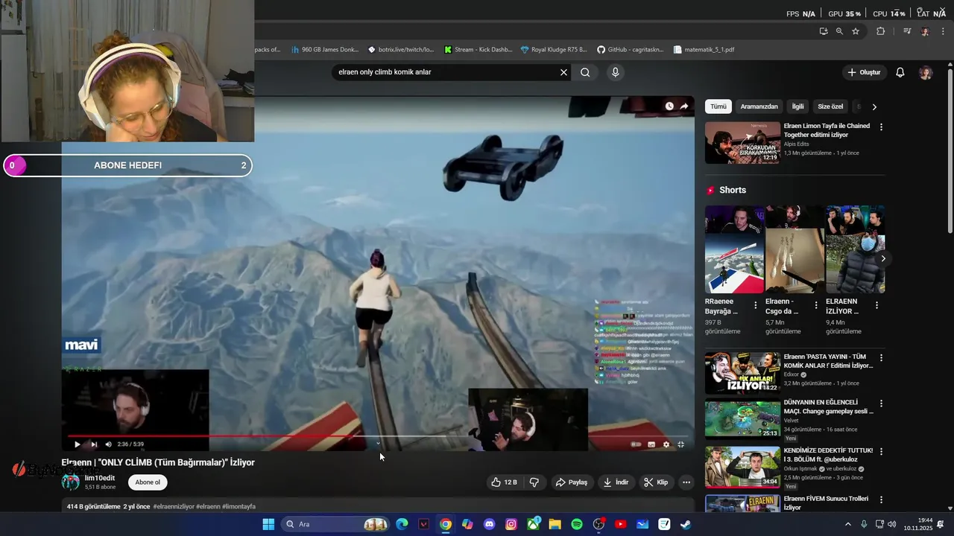The image size is (954, 536).
Task: Play the video with the play button
Action: (77, 444)
